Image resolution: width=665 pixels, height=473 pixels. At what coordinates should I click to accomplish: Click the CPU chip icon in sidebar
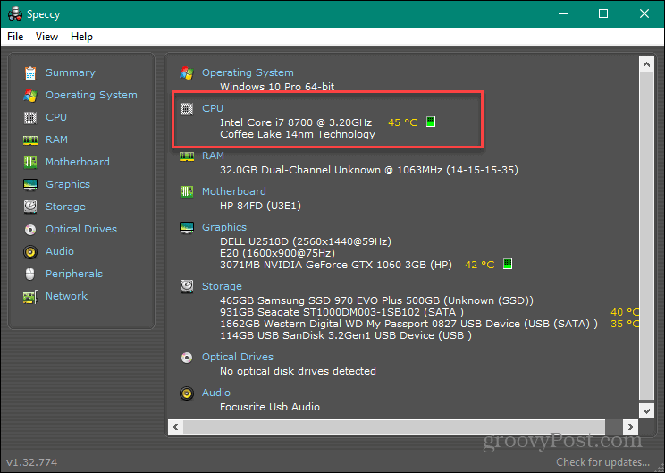pyautogui.click(x=30, y=117)
